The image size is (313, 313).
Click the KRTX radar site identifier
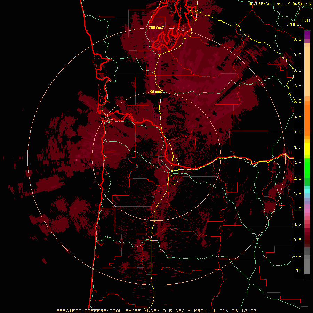[201, 311]
